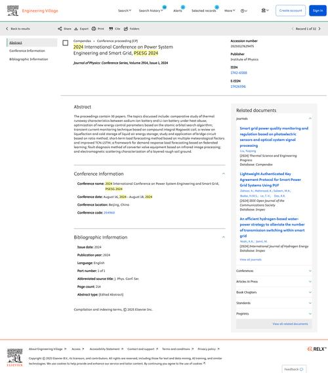
Task: Open the More dropdown menu
Action: (x=230, y=10)
